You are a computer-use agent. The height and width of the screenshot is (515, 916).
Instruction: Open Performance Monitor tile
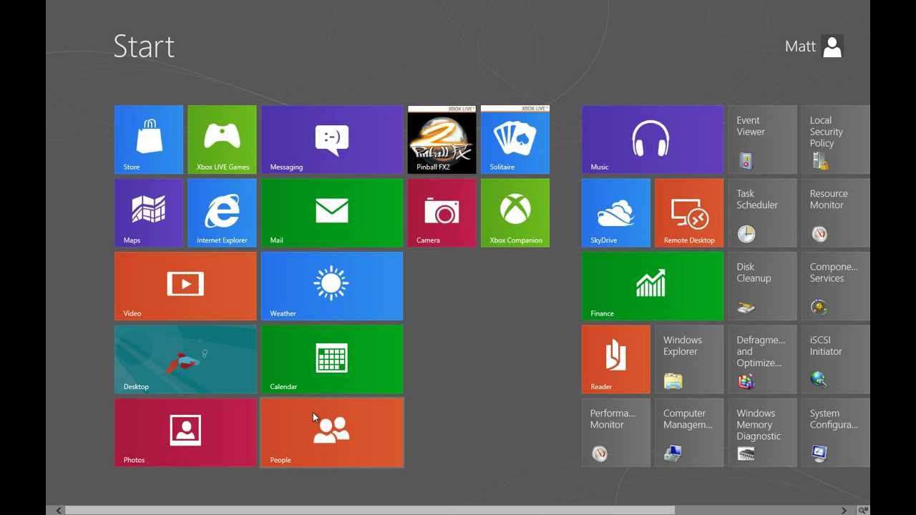coord(616,432)
